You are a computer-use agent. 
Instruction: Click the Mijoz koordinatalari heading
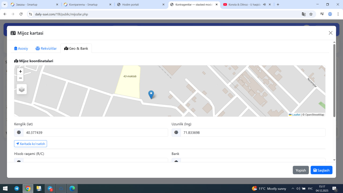click(34, 61)
